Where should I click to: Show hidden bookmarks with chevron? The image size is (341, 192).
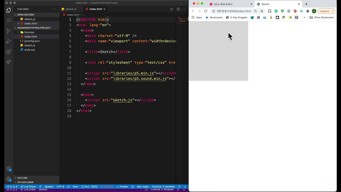305,18
